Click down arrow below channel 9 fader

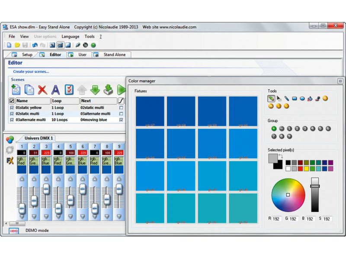point(119,217)
